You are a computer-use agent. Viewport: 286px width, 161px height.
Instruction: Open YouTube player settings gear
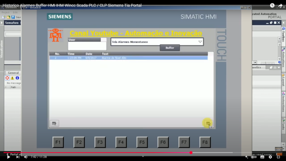270,157
